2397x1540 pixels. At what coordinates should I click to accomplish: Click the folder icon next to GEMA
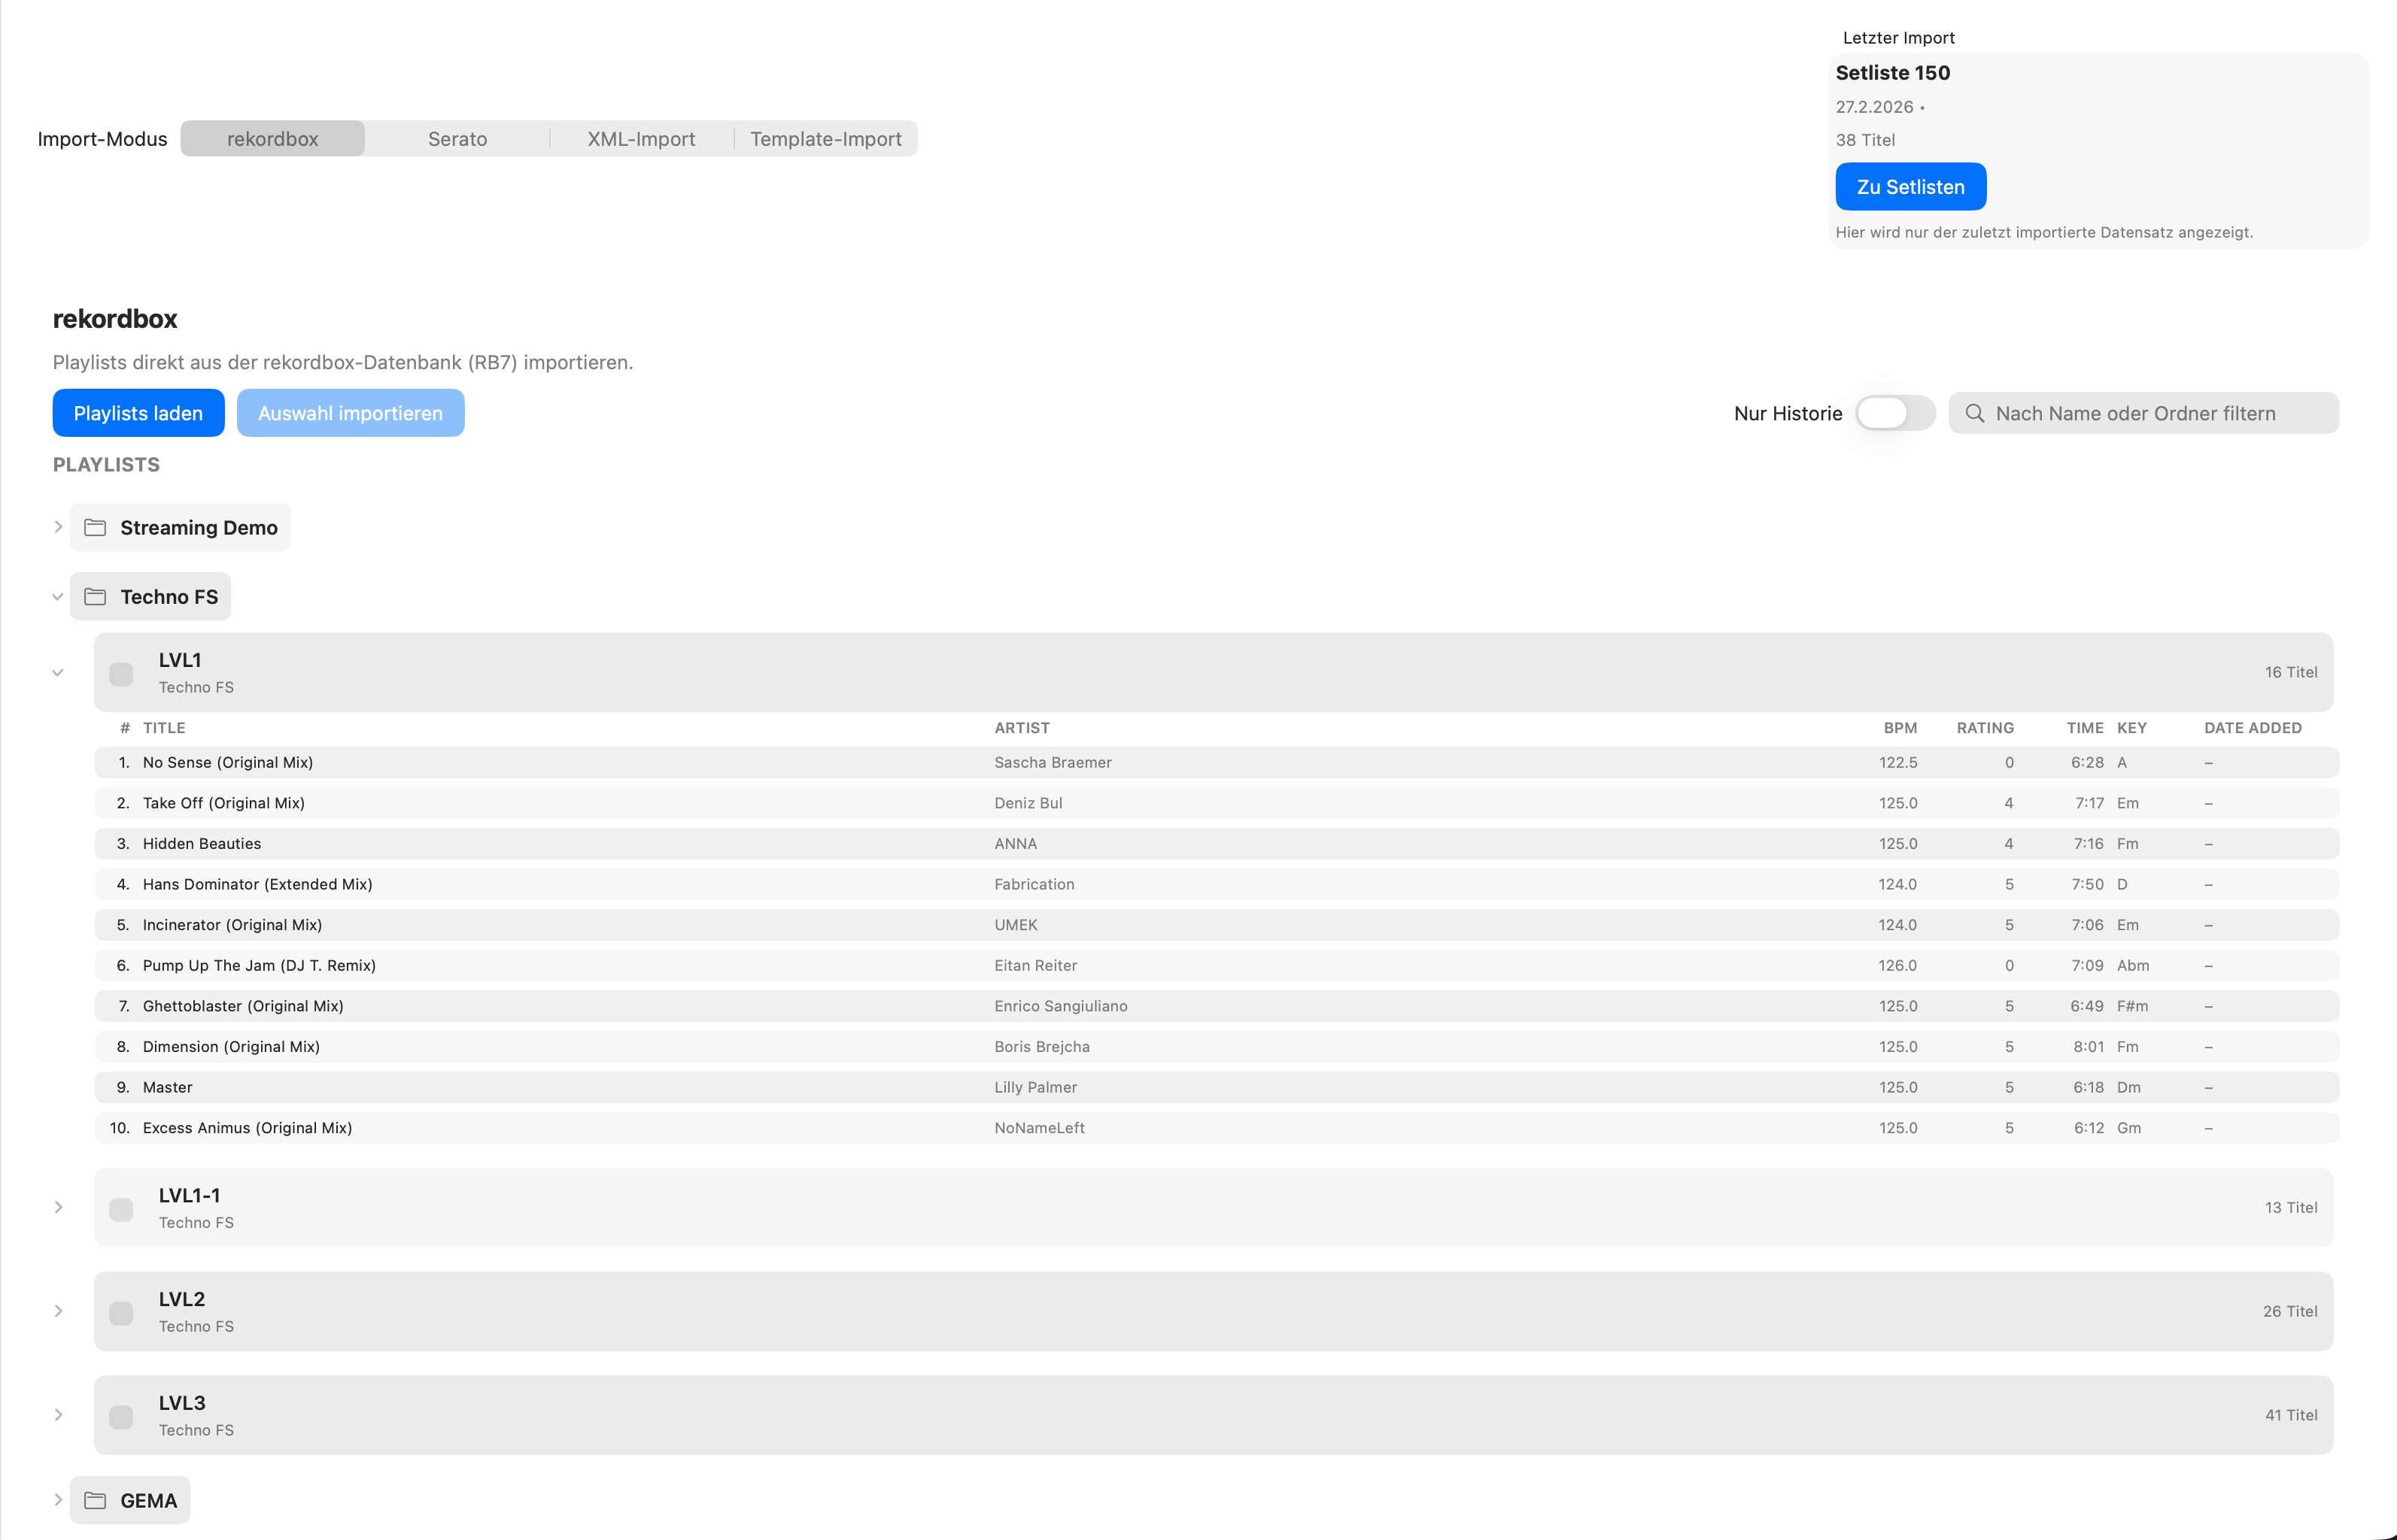pyautogui.click(x=95, y=1500)
